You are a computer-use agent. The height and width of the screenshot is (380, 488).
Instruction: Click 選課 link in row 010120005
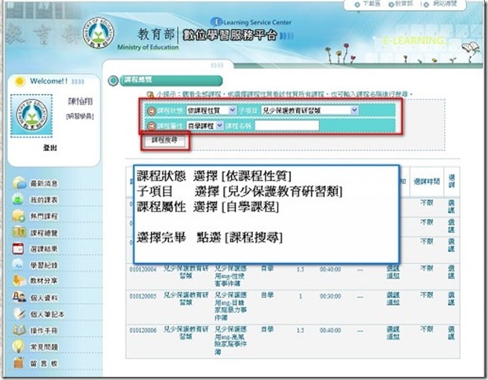tap(451, 298)
